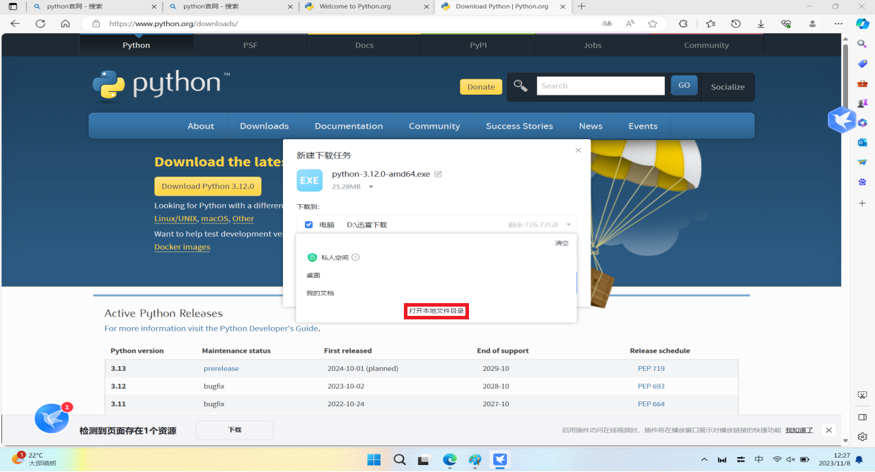Open the About menu
The height and width of the screenshot is (472, 875).
click(x=201, y=126)
